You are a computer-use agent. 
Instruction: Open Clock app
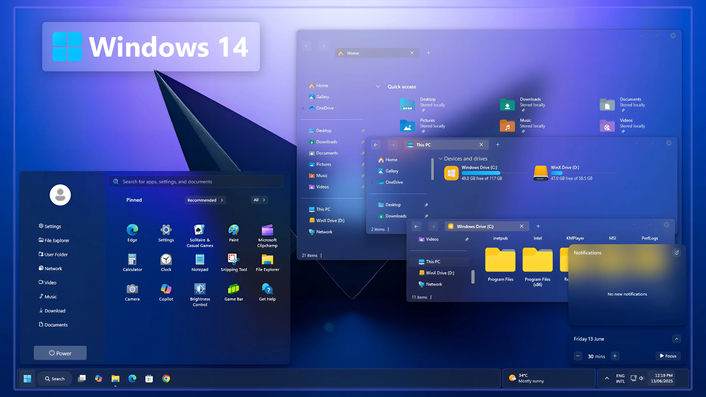coord(166,262)
